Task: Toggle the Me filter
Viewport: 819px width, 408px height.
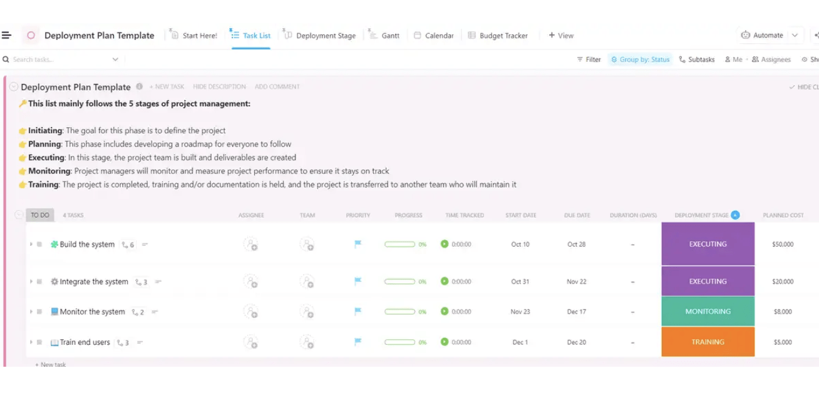Action: (733, 59)
